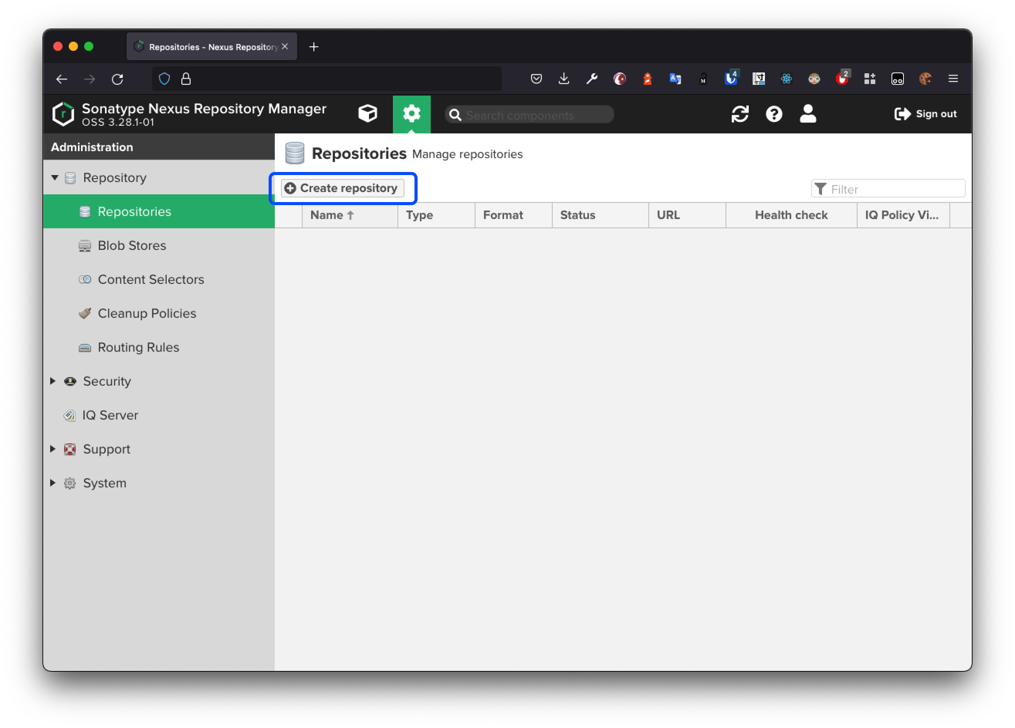Click the shield tracking protection icon

pos(164,79)
